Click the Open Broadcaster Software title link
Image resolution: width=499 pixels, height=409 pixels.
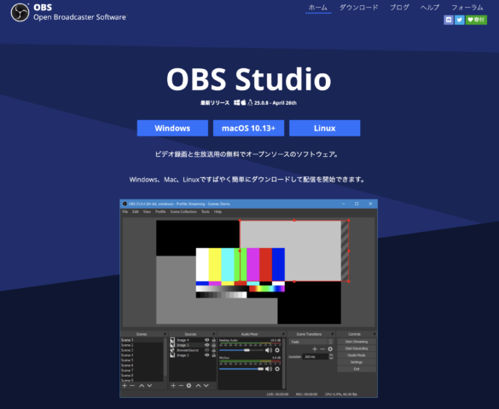tap(79, 17)
